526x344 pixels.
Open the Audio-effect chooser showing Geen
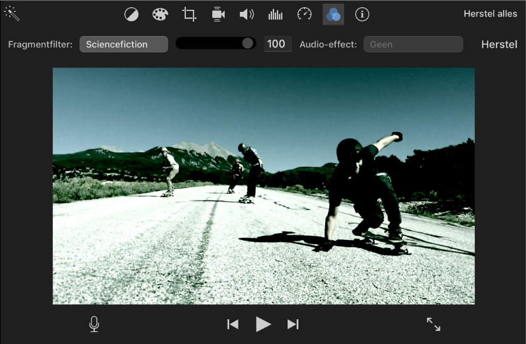point(412,44)
